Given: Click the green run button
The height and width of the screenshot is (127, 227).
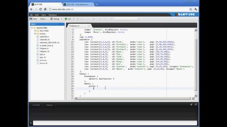Looking at the screenshot, I should (x=68, y=19).
